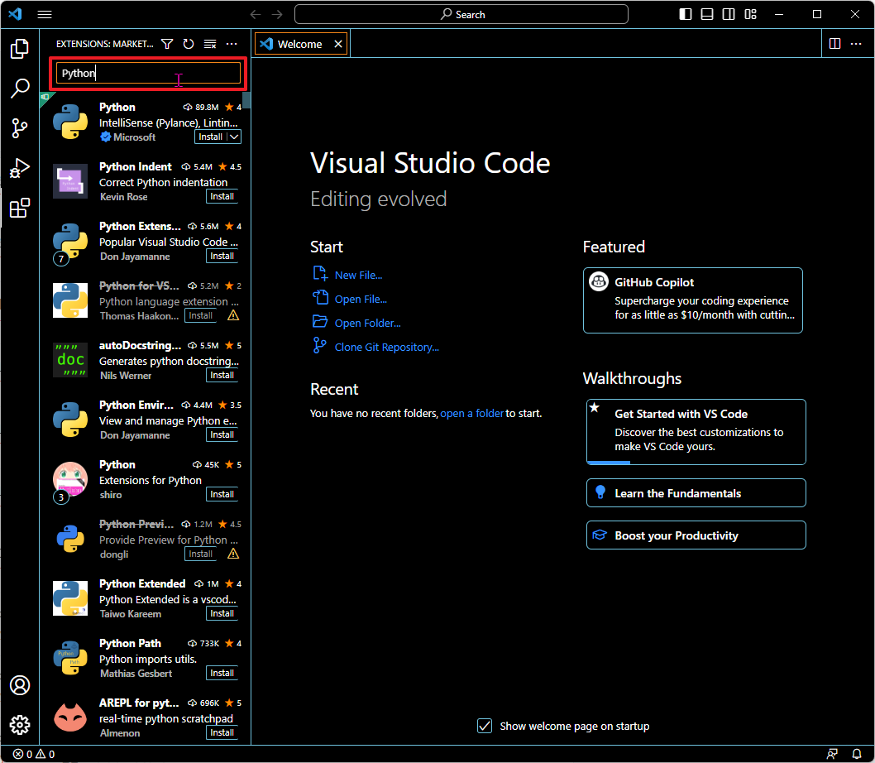Open the Explorer view in activity bar

coord(20,49)
